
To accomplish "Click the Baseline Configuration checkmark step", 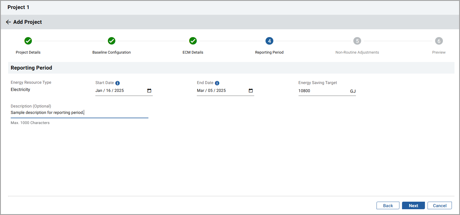I will tap(112, 41).
